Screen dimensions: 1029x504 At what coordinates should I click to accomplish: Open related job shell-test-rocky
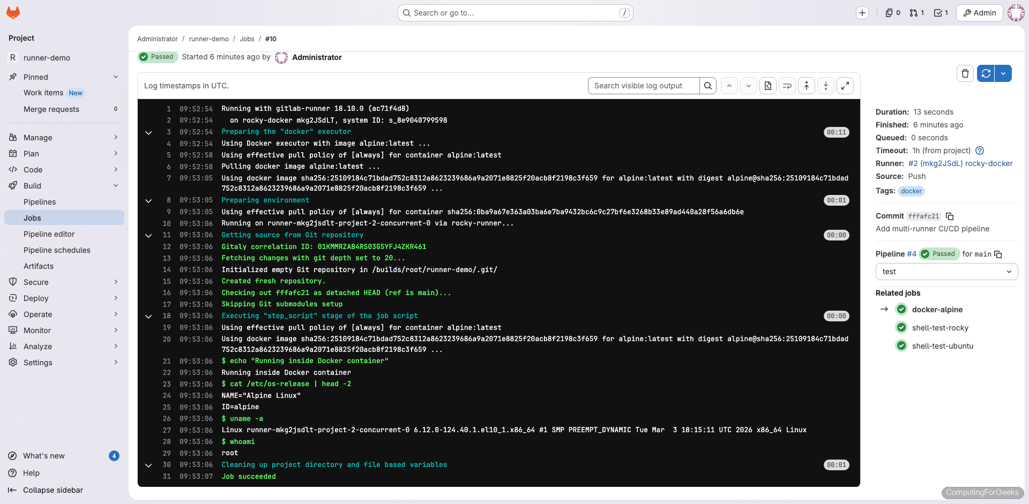941,328
